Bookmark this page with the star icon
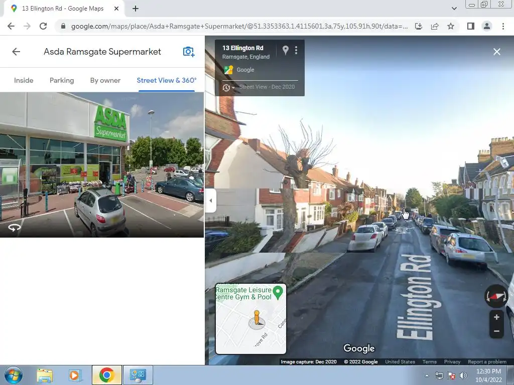The height and width of the screenshot is (385, 514). tap(451, 26)
